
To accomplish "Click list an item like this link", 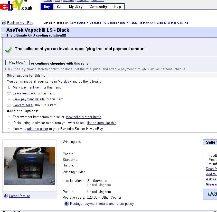I will 102,123.
